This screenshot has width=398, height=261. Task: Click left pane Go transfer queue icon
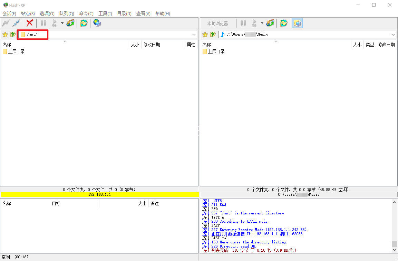(54, 23)
